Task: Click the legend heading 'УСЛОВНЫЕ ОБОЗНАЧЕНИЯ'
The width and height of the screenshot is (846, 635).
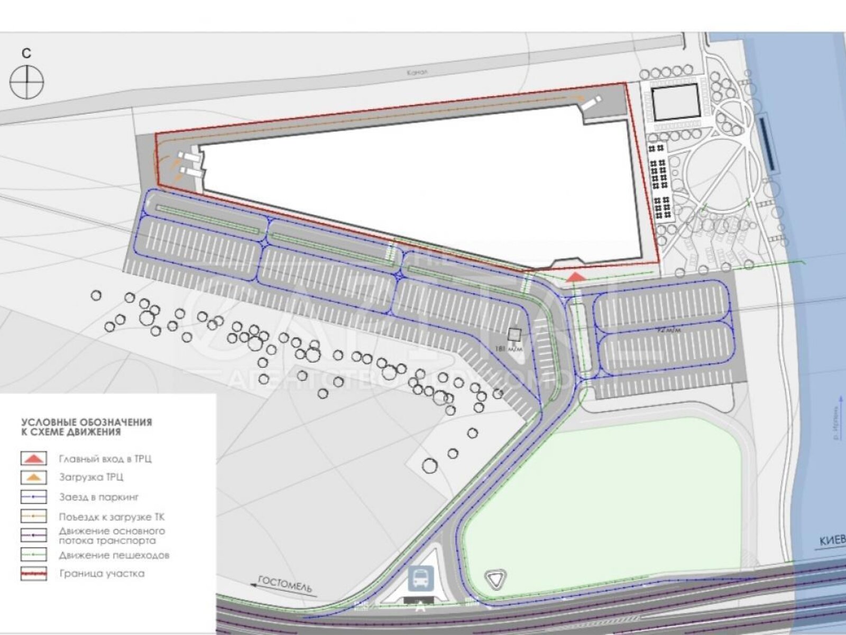Action: coord(87,422)
